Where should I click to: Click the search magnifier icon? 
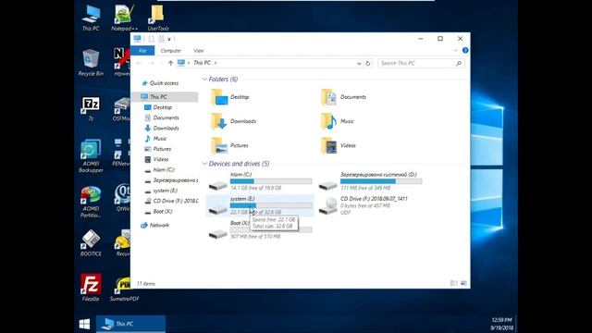click(459, 63)
